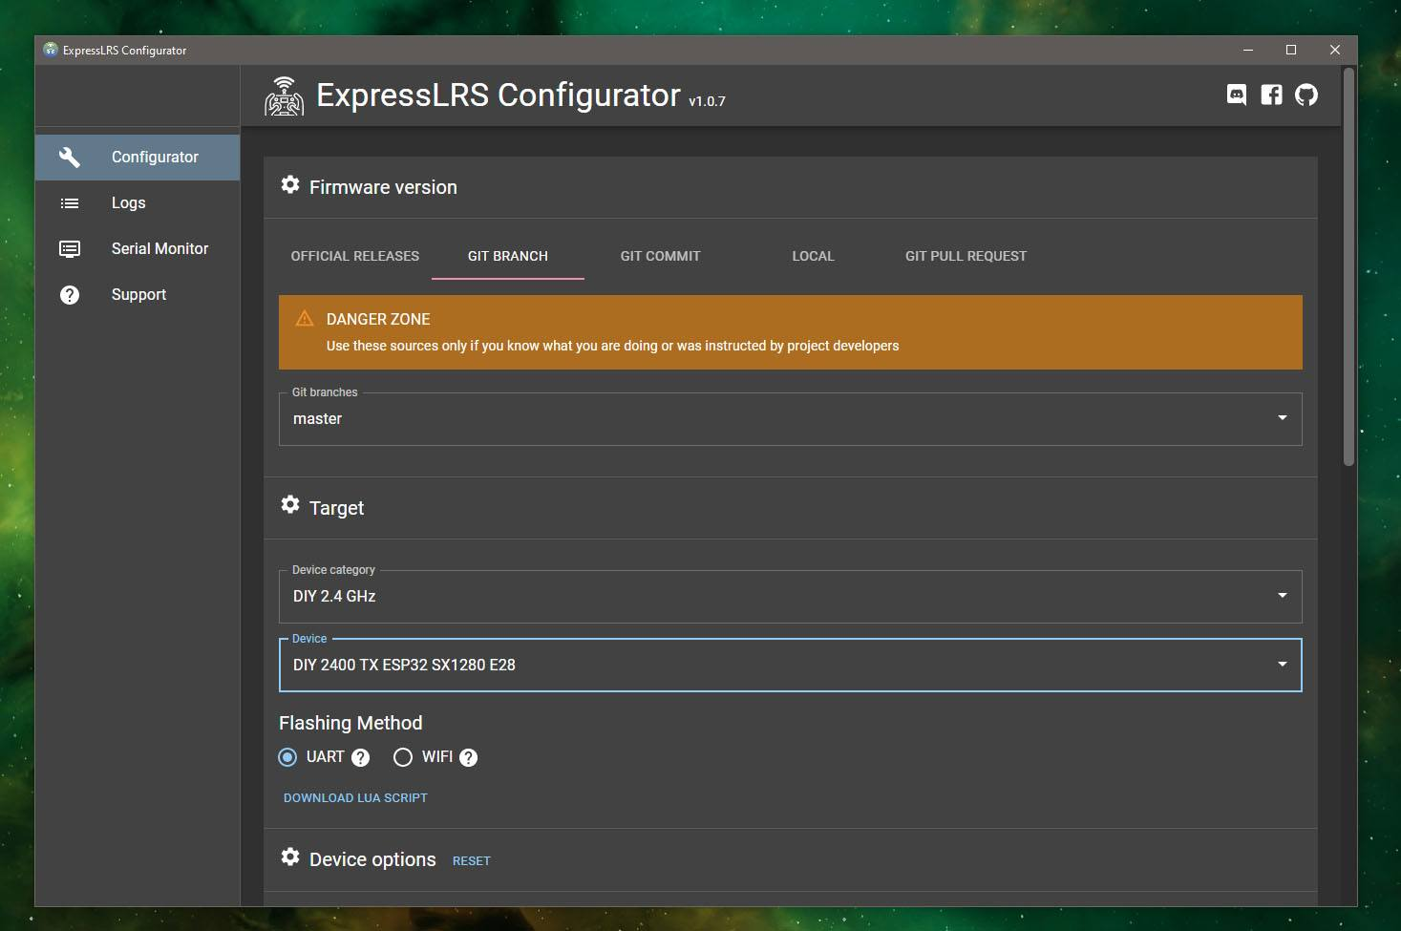Reset the device options

click(x=472, y=861)
